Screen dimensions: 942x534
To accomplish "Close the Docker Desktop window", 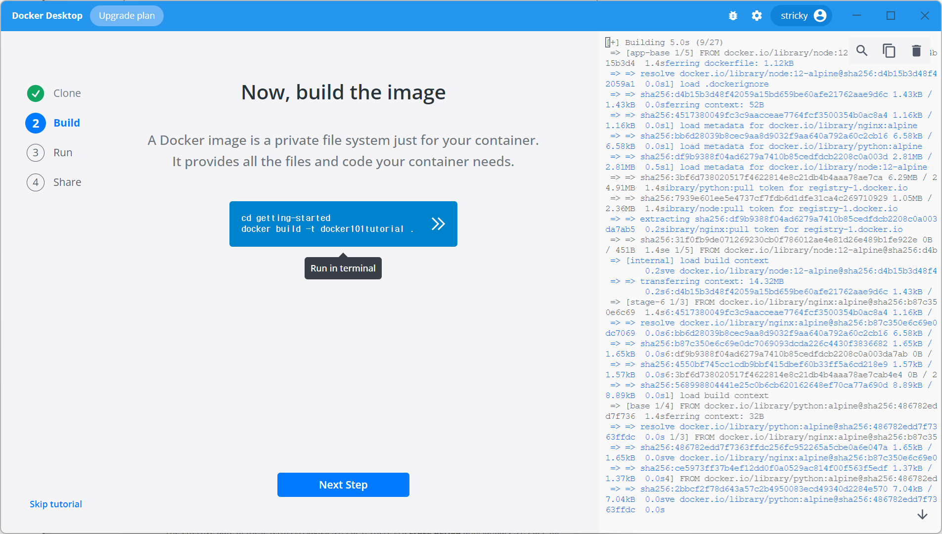I will coord(925,16).
